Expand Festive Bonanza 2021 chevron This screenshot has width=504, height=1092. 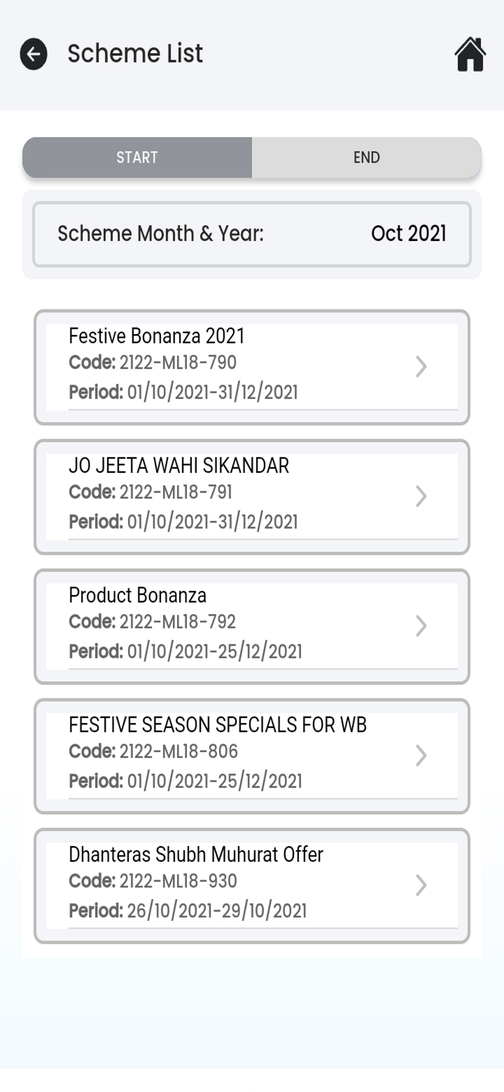point(421,367)
